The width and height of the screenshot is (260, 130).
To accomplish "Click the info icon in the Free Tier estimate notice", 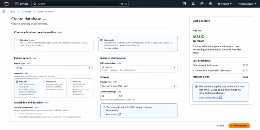I will 196,87.
